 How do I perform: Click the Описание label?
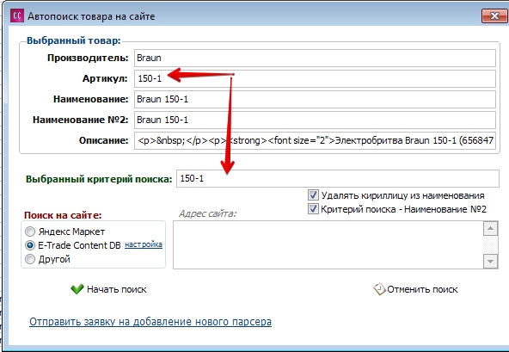pos(104,140)
